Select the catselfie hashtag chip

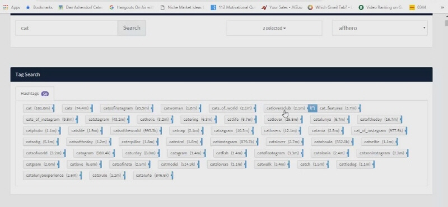click(380, 142)
